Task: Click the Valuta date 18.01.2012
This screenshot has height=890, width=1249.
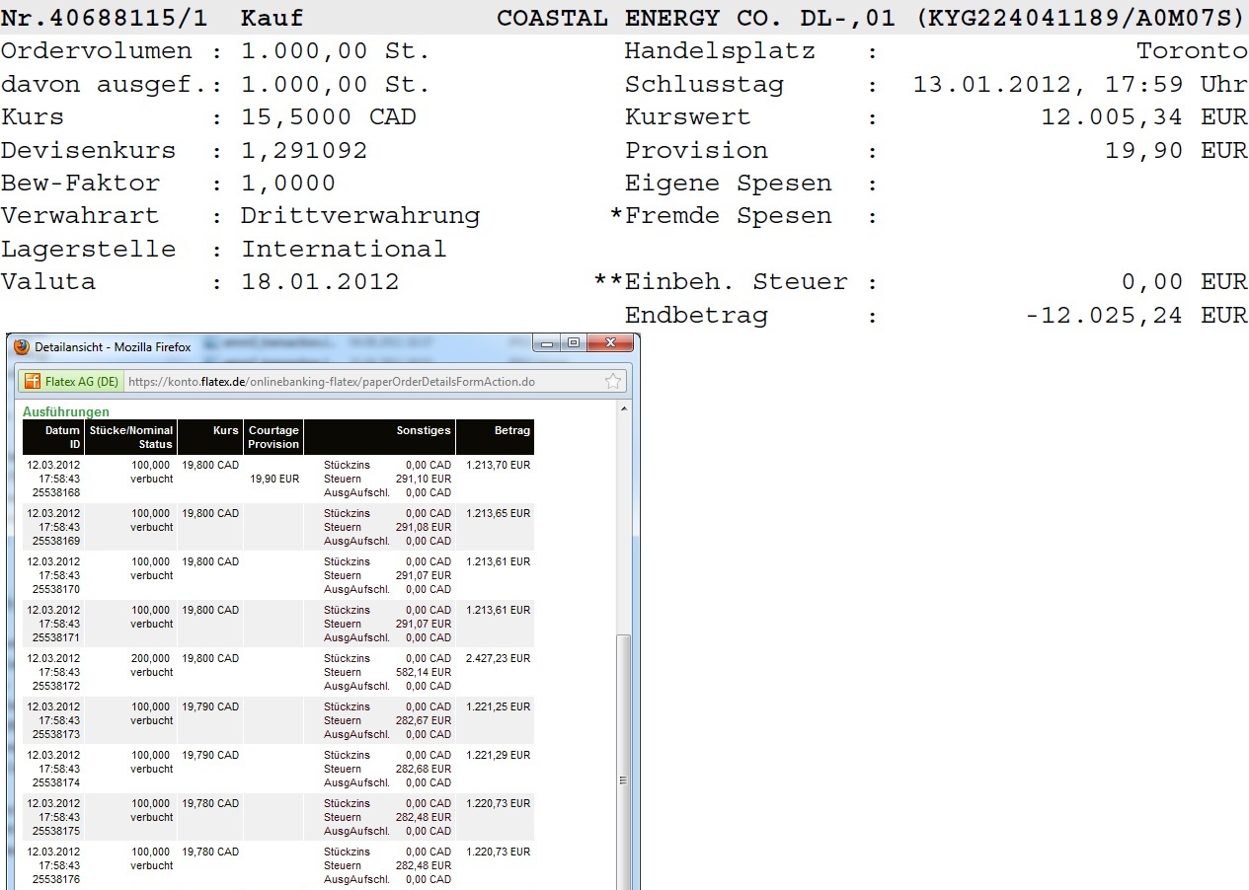Action: 320,281
